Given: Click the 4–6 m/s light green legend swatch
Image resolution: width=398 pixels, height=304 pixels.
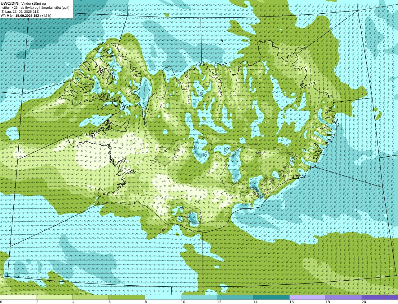Looking at the screenshot, I should [x=90, y=297].
